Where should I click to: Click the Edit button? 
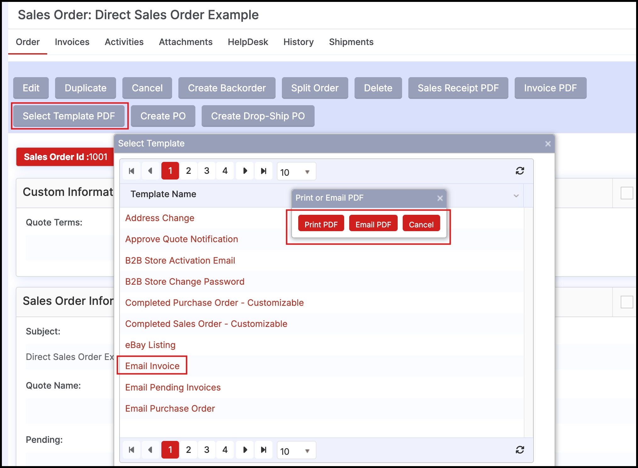pyautogui.click(x=31, y=88)
